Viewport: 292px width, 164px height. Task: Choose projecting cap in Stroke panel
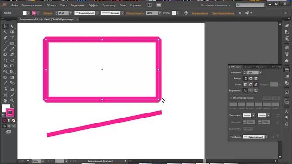(256, 78)
